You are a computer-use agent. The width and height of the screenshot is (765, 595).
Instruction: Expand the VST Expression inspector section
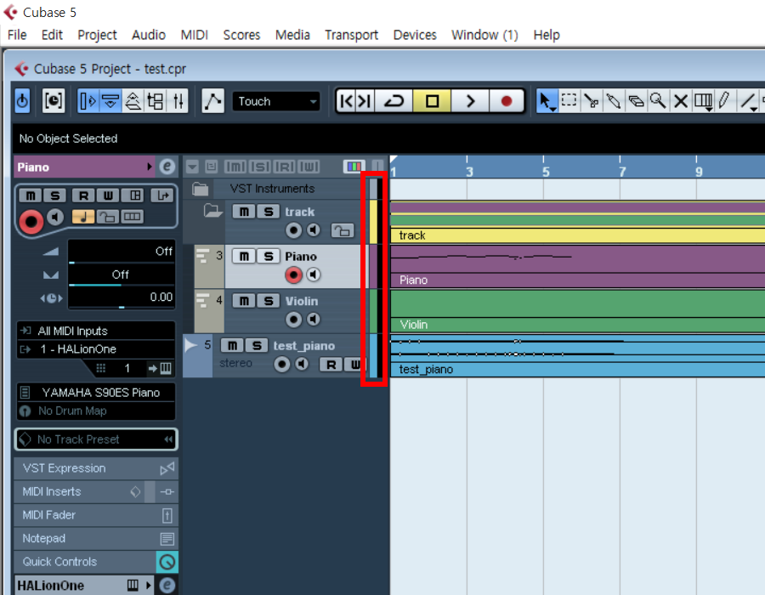96,468
